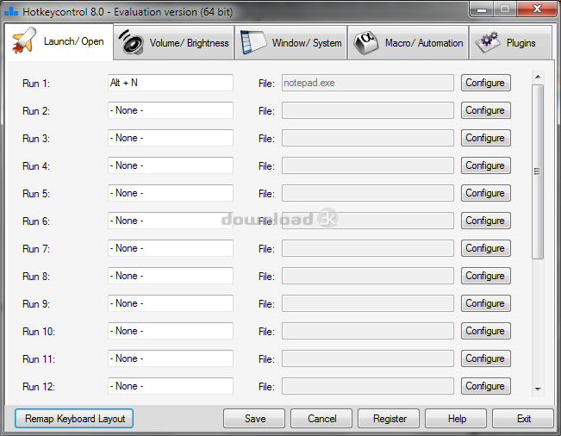Image resolution: width=561 pixels, height=436 pixels.
Task: Click the Run 5 hotkey field
Action: 171,193
